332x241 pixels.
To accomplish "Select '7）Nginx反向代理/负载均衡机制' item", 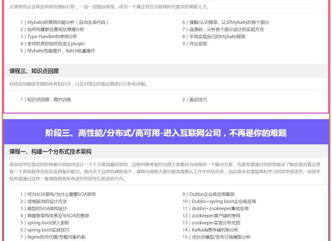I will click(x=53, y=237).
